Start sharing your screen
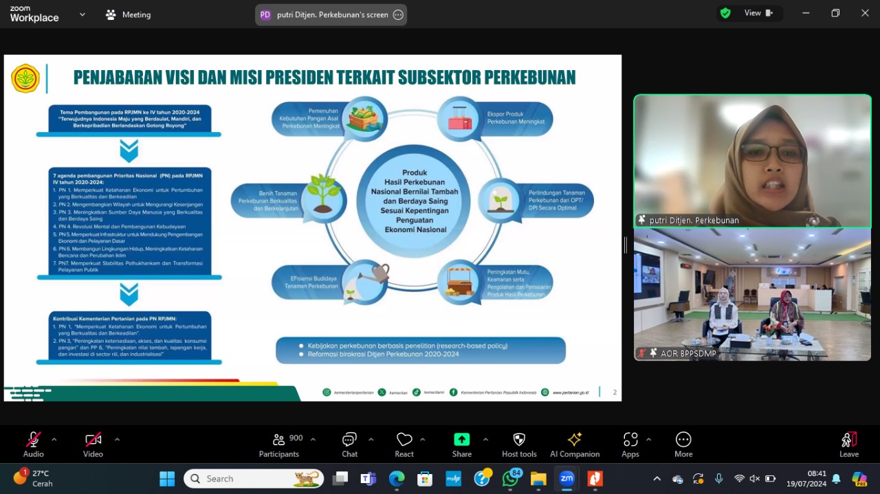The image size is (880, 494). (461, 444)
